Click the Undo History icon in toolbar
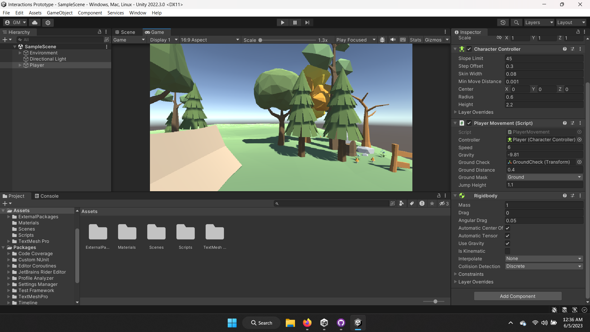 click(503, 22)
